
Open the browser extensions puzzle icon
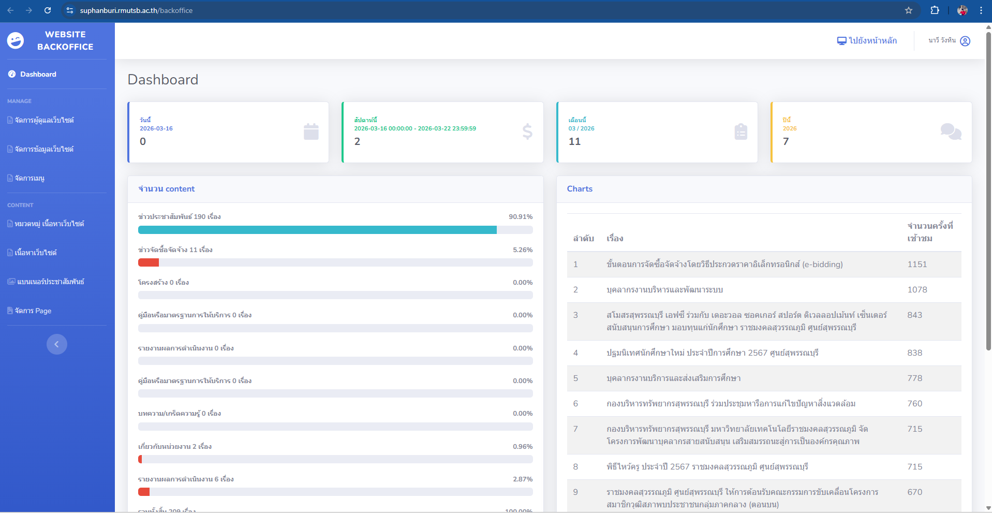[x=935, y=10]
